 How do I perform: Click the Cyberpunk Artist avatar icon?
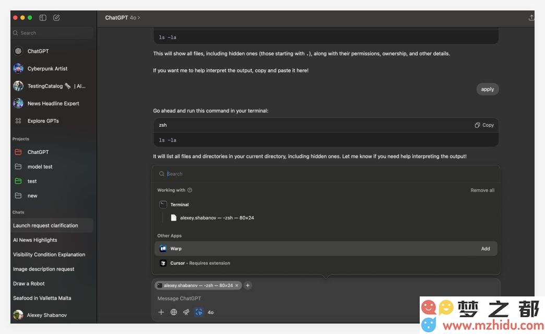point(18,68)
